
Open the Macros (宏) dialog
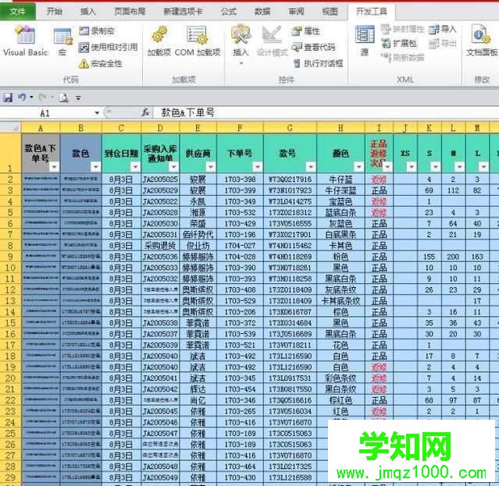[62, 42]
